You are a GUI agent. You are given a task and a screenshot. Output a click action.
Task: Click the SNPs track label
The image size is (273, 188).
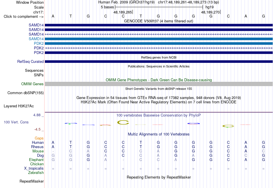tap(39, 75)
